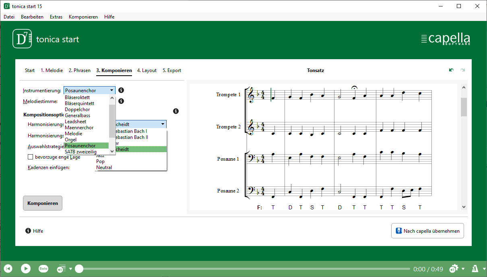The height and width of the screenshot is (277, 487).
Task: Open the Harmonisierung style combo box arrow
Action: point(163,124)
